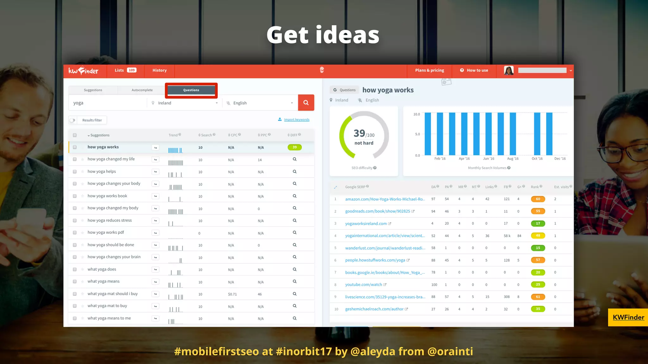Click arrow icon for 'how yoga works book'
648x364 pixels.
coord(155,196)
